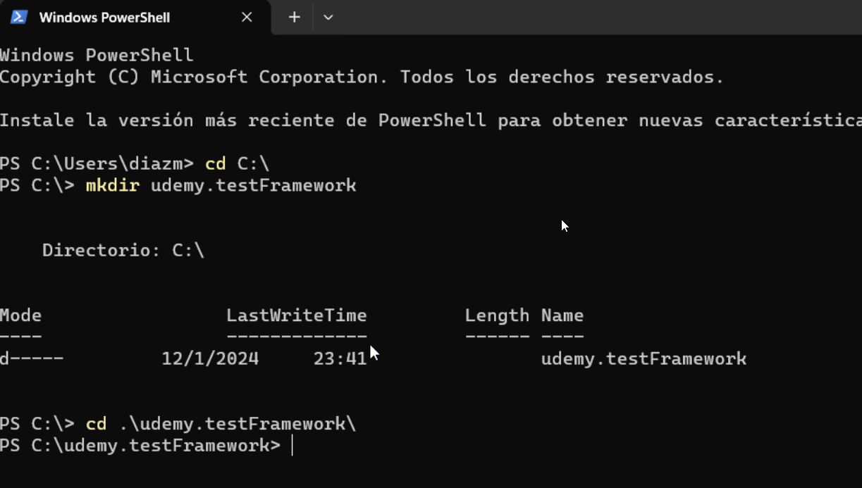Viewport: 862px width, 488px height.
Task: Click the LastWriteTime column header text
Action: (296, 315)
